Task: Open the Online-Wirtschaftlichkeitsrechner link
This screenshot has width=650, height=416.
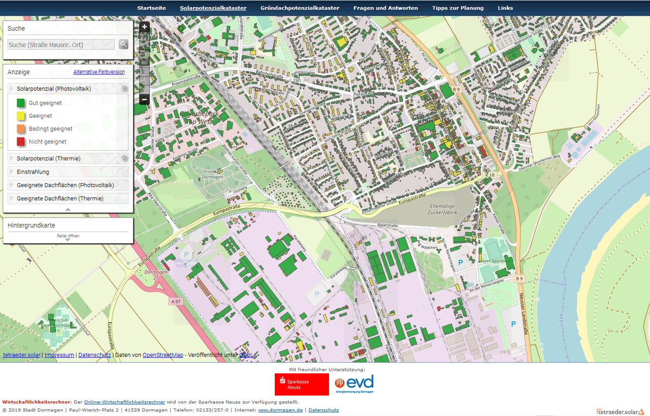Action: [x=124, y=402]
